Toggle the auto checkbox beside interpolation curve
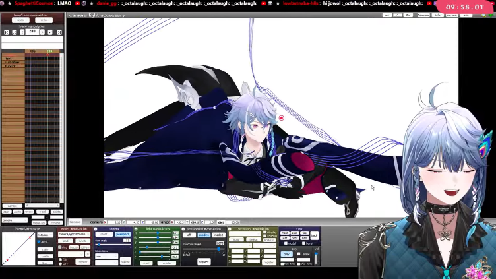Viewport: 496px width, 279px height. tap(39, 241)
